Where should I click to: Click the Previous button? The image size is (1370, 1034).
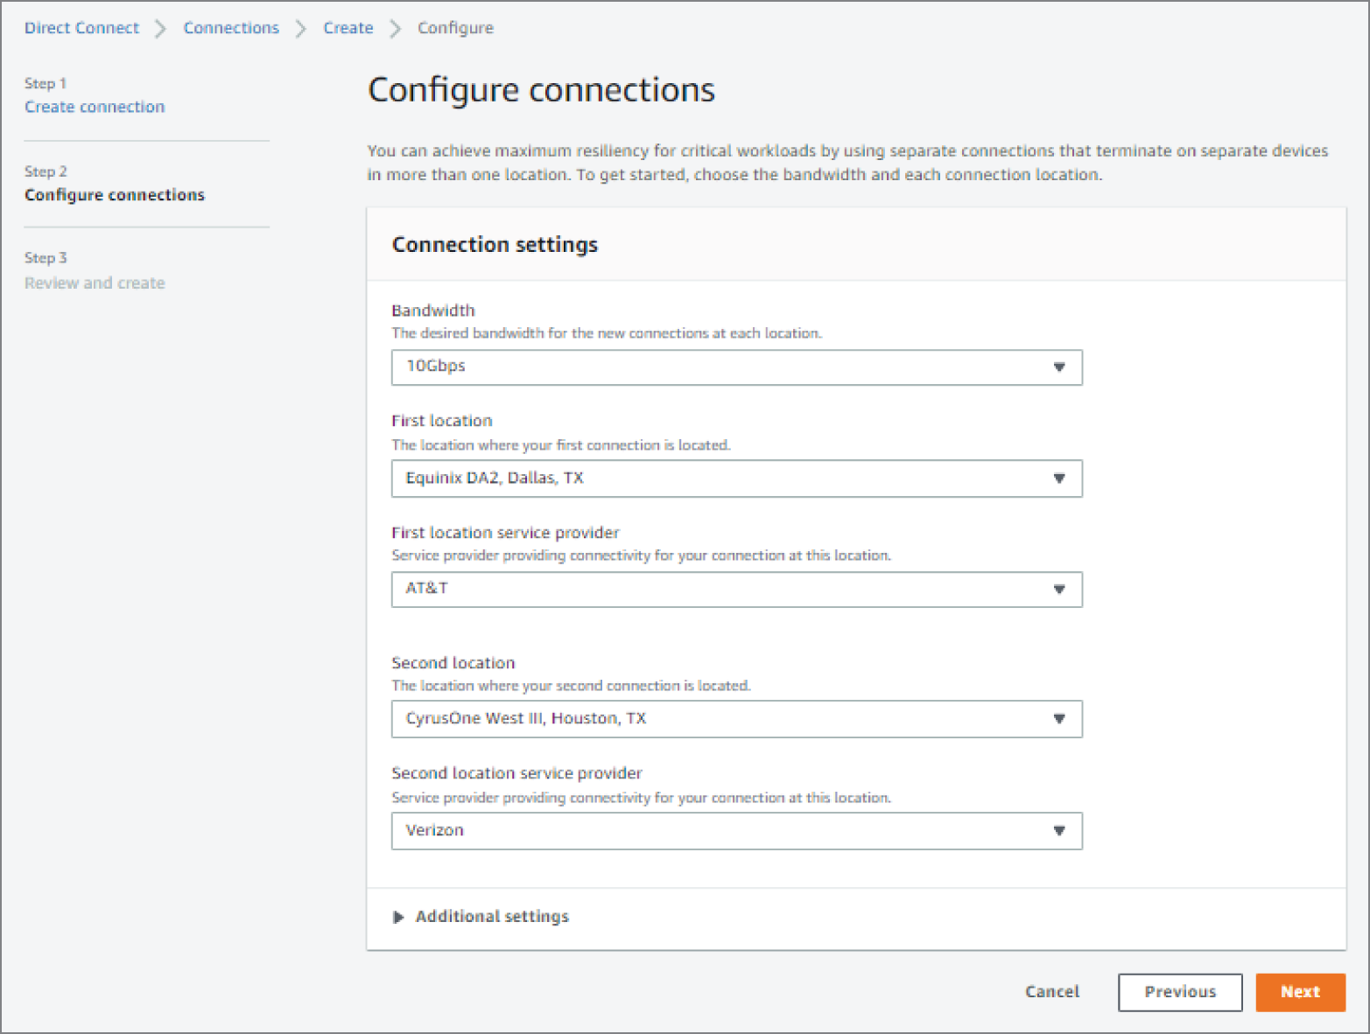1180,992
